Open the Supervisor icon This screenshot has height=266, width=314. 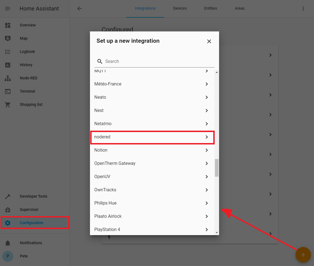pyautogui.click(x=8, y=209)
